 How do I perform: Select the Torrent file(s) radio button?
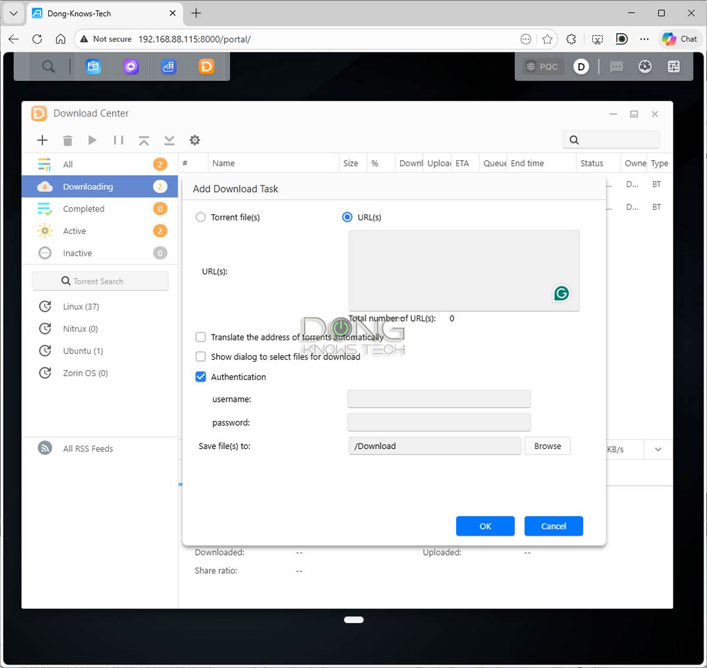(201, 217)
